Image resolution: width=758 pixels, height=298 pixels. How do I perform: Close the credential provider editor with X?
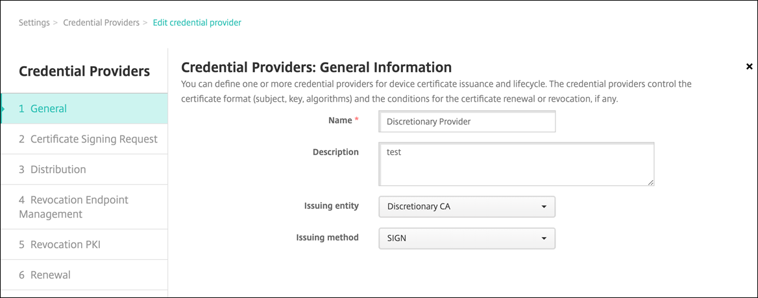tap(749, 67)
